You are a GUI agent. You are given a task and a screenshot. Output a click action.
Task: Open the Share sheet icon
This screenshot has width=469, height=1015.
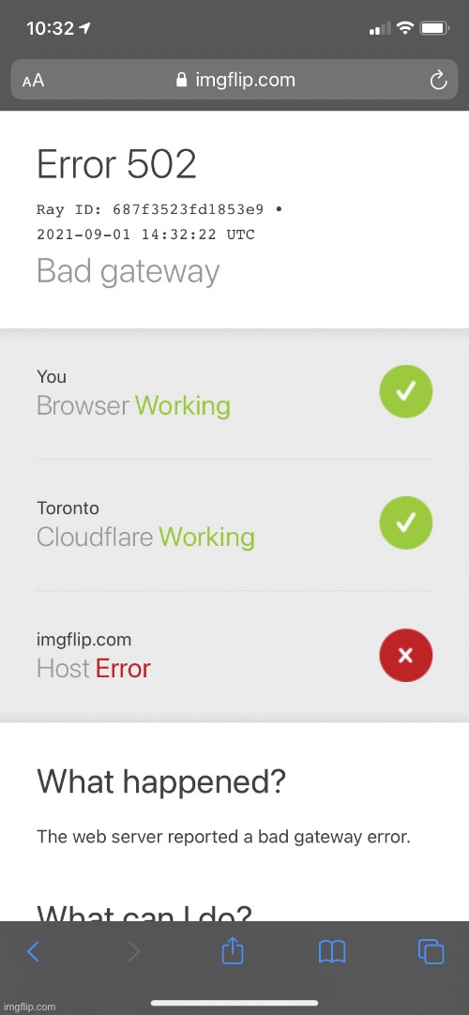coord(233,950)
